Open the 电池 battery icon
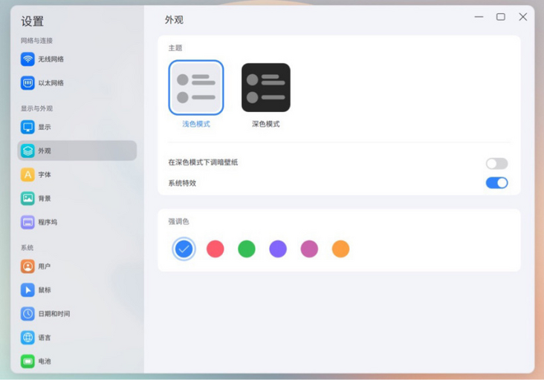Screen dimensions: 544x380 point(27,361)
